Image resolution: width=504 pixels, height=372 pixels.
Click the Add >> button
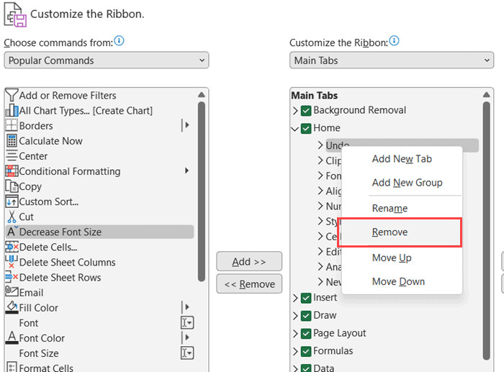tap(249, 261)
